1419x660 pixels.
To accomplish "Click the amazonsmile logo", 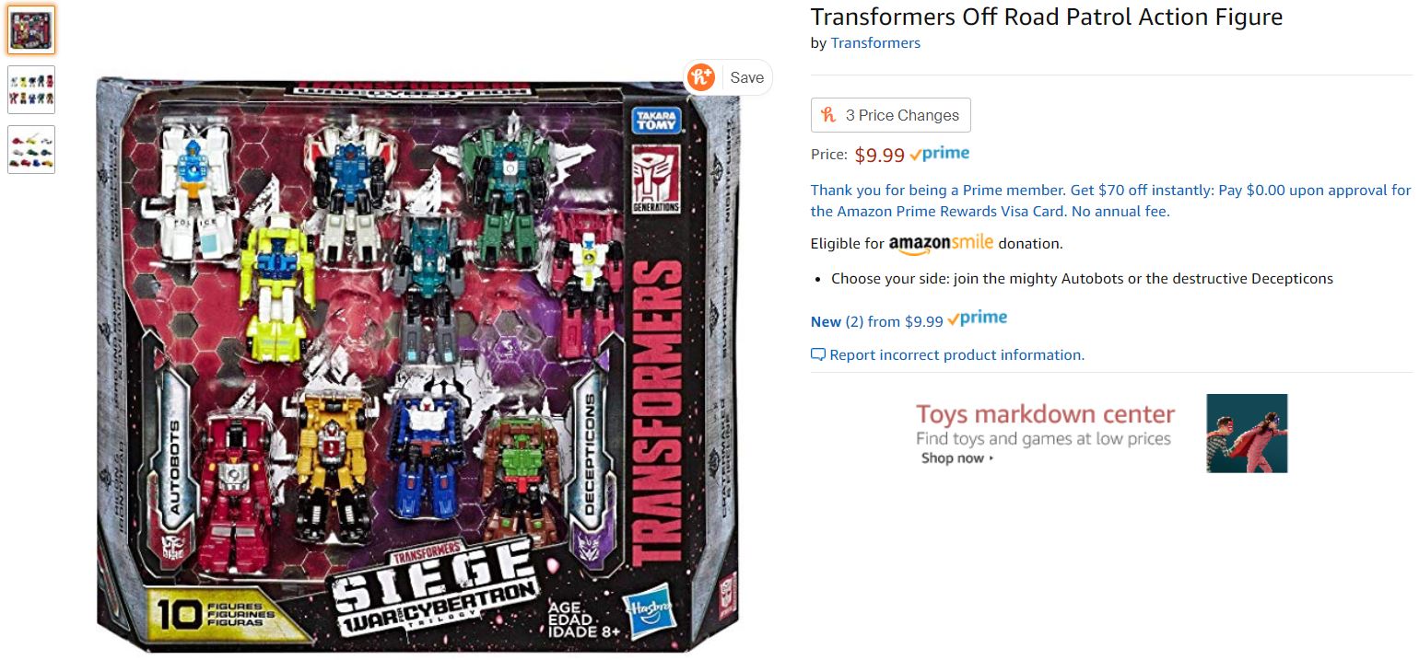I will coord(941,243).
